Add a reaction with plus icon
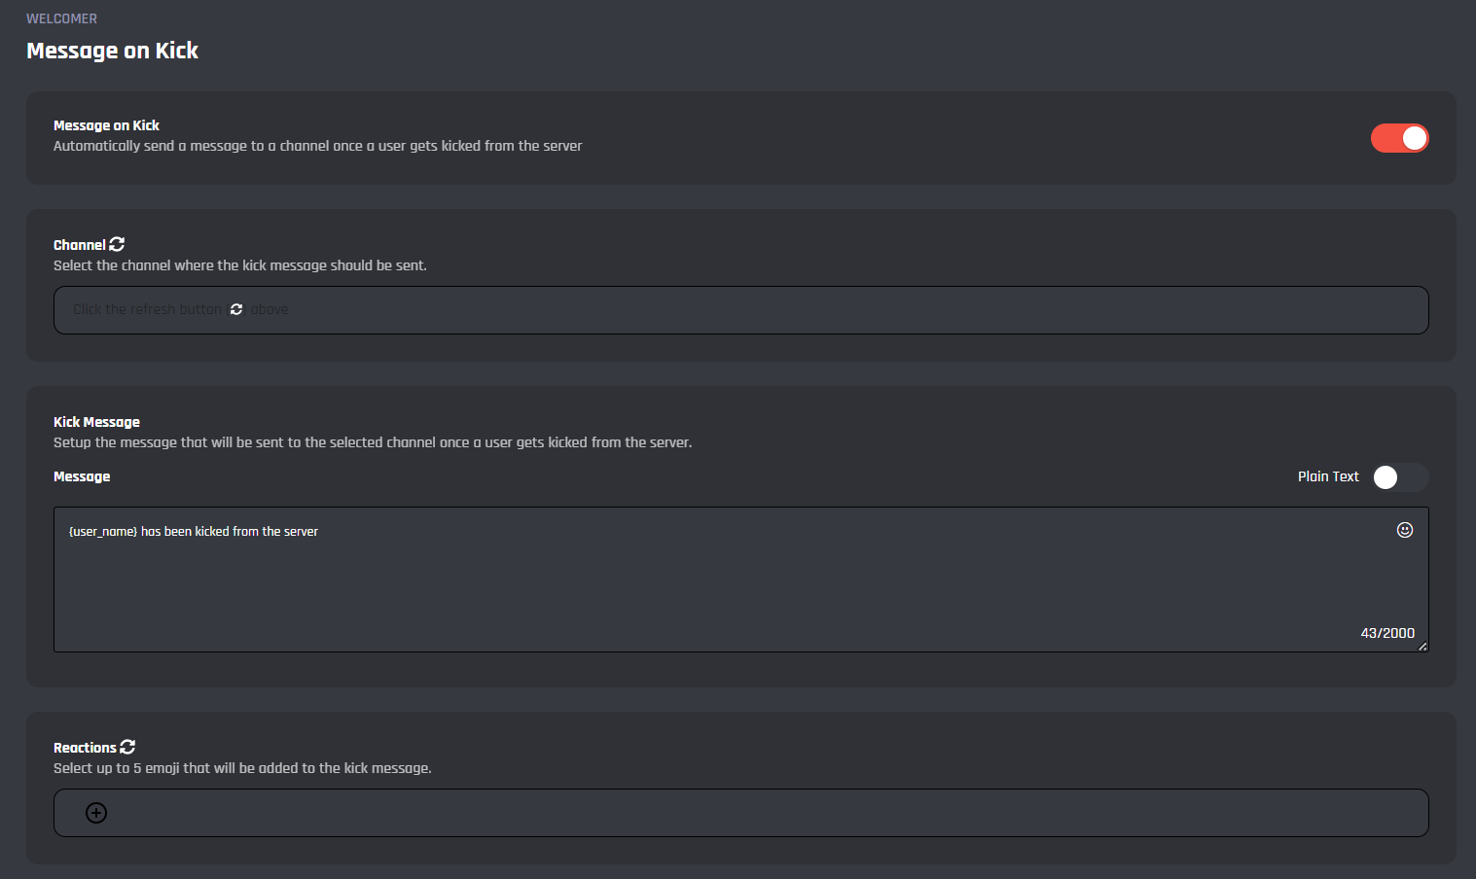The image size is (1476, 879). click(x=96, y=813)
